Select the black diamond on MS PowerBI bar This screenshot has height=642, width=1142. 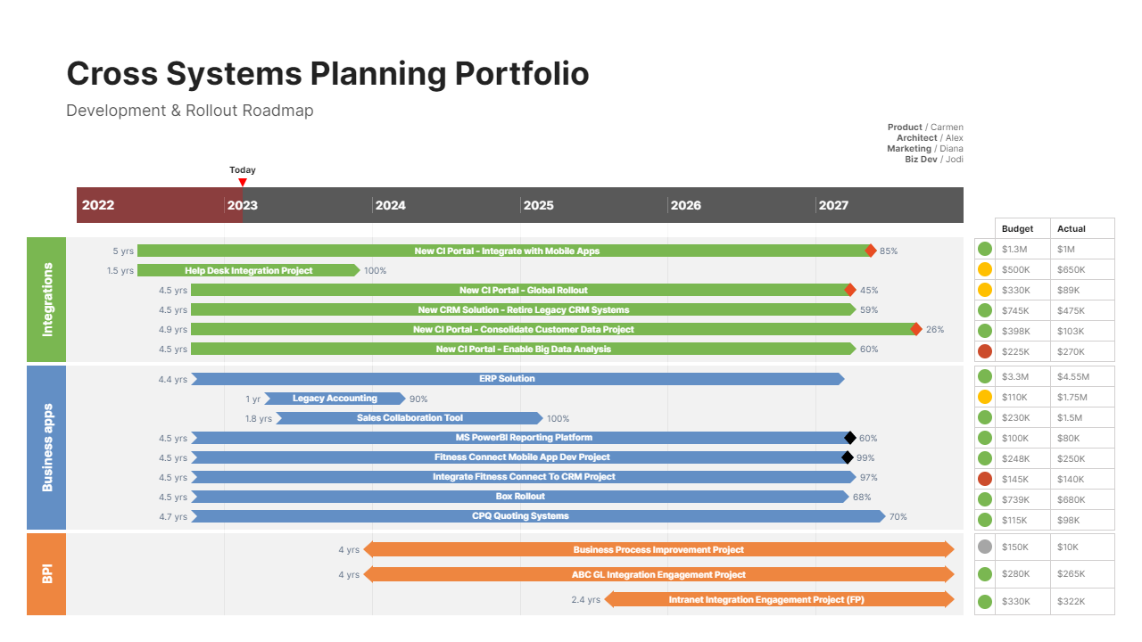(x=850, y=438)
